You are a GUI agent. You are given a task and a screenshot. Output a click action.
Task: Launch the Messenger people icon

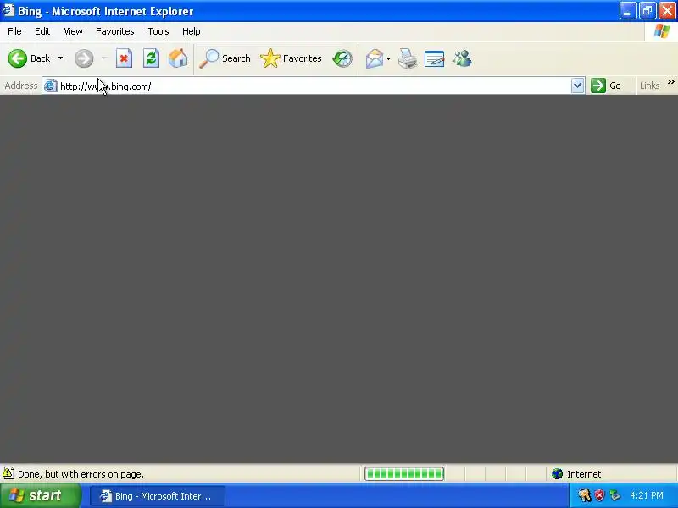(462, 58)
